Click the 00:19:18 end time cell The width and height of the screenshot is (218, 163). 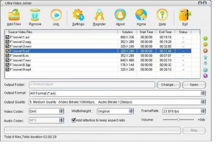click(x=165, y=37)
